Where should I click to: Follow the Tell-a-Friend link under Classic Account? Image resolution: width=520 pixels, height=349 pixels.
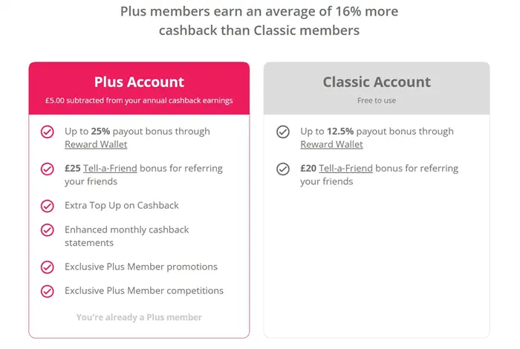[x=345, y=169]
